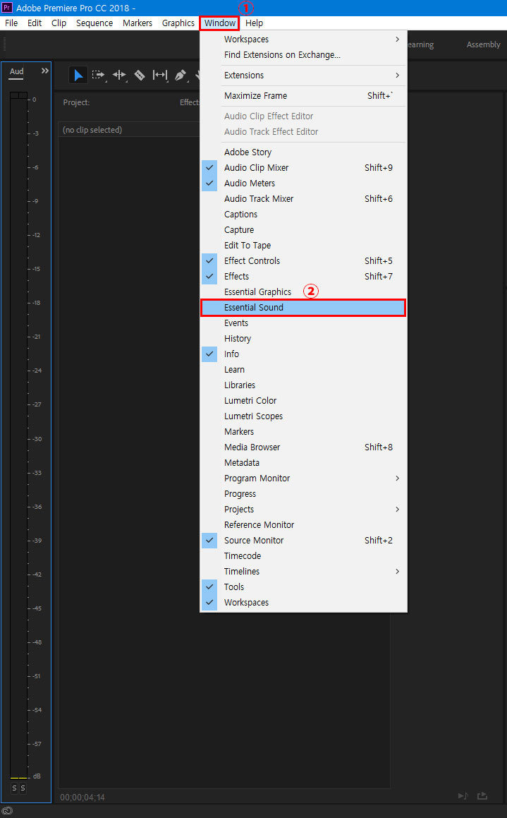
Task: Expand the unchecked Workspaces submenu above Find Extensions
Action: [x=303, y=39]
